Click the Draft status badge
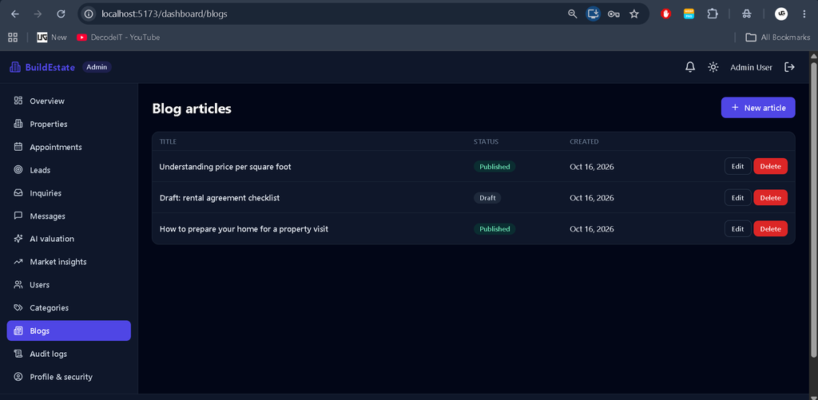818x400 pixels. pos(487,198)
